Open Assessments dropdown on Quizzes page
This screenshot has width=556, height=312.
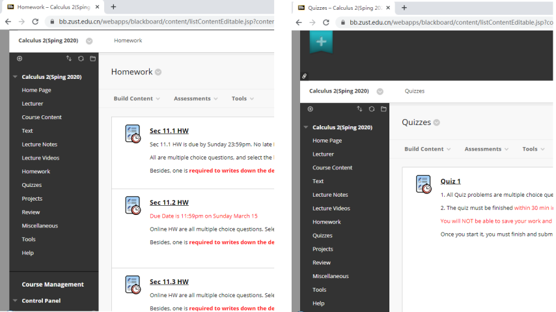click(x=486, y=149)
